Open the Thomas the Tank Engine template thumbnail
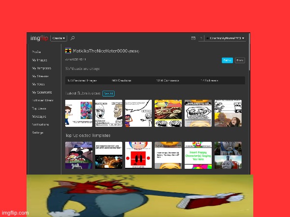290x217 pixels. click(x=228, y=155)
